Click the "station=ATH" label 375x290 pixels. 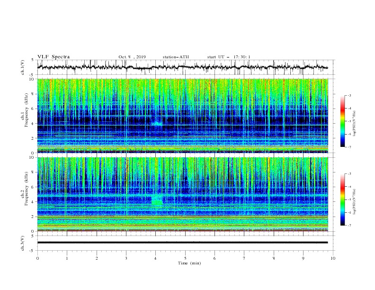click(176, 57)
